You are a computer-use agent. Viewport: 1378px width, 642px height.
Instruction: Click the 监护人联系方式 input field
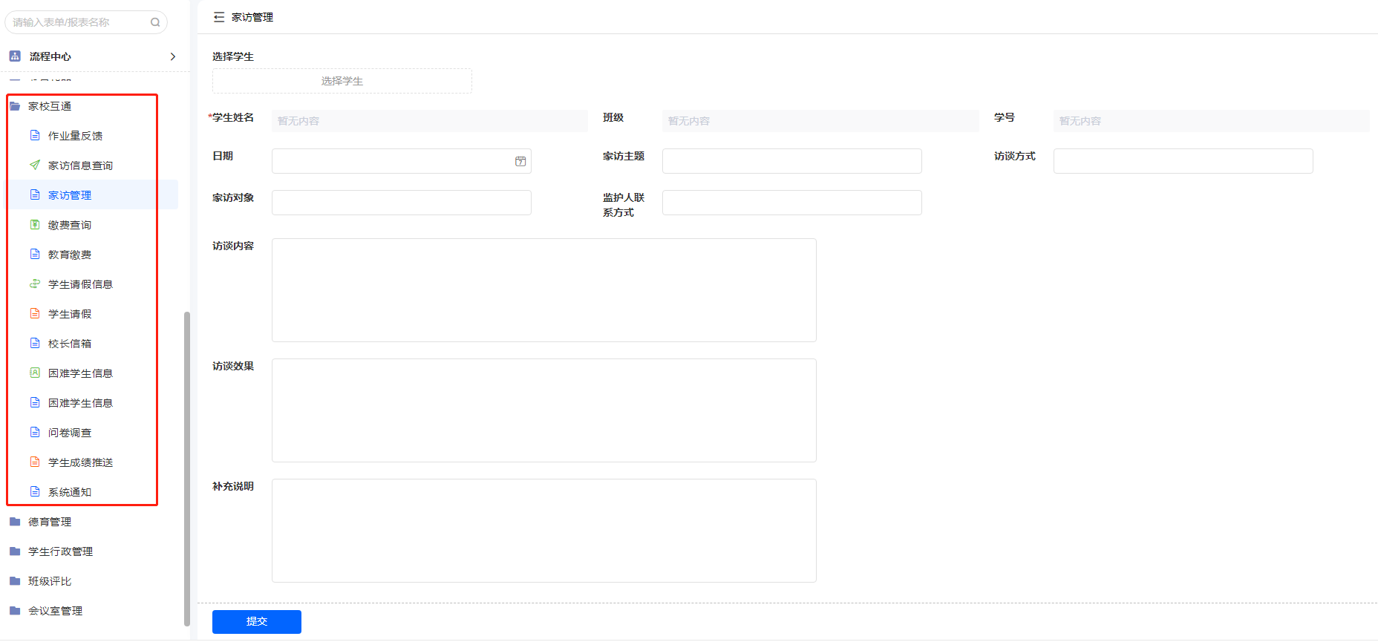pyautogui.click(x=792, y=203)
